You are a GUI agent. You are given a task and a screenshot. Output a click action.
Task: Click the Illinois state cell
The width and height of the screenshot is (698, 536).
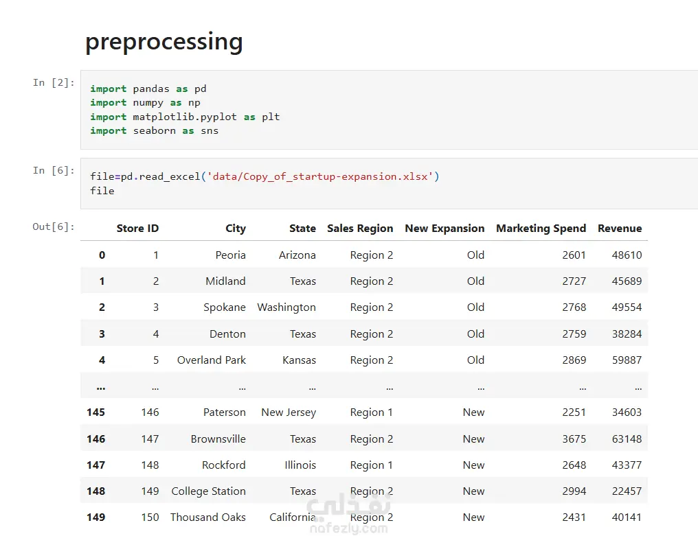point(300,465)
